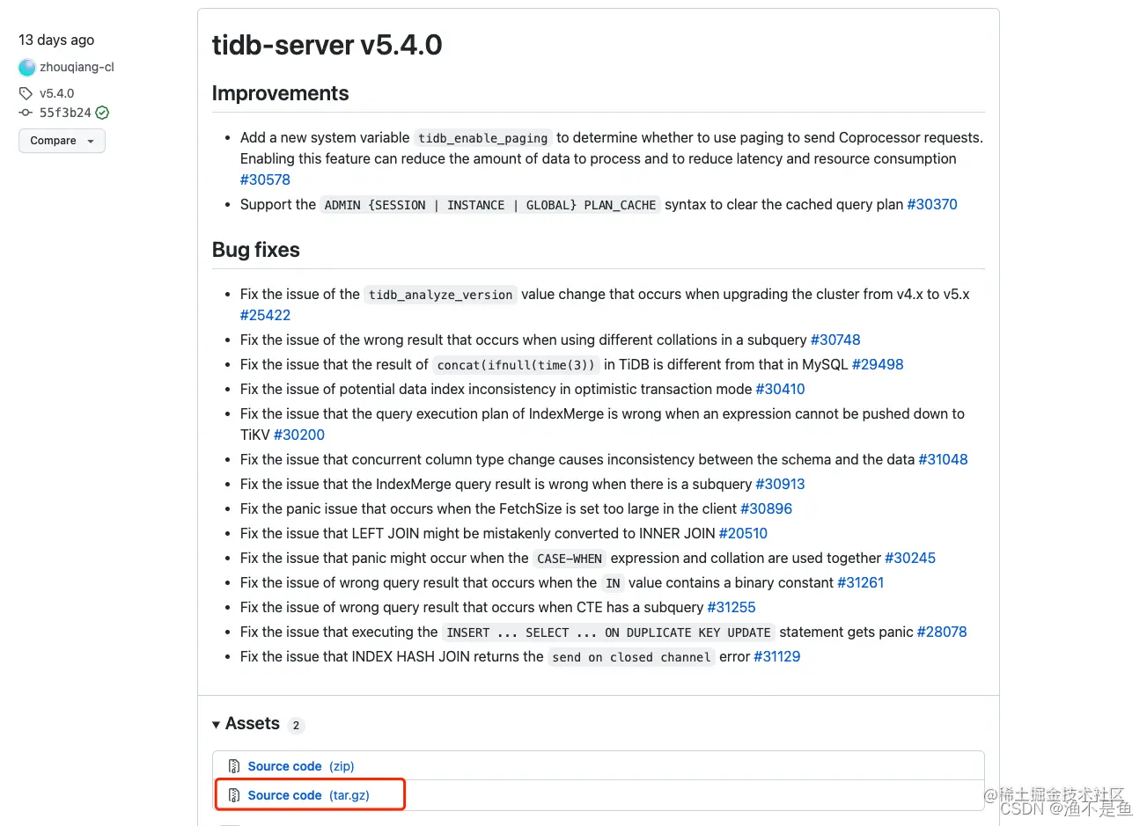Open issue #30245 about CASE-WHEN
This screenshot has width=1147, height=826.
(910, 558)
